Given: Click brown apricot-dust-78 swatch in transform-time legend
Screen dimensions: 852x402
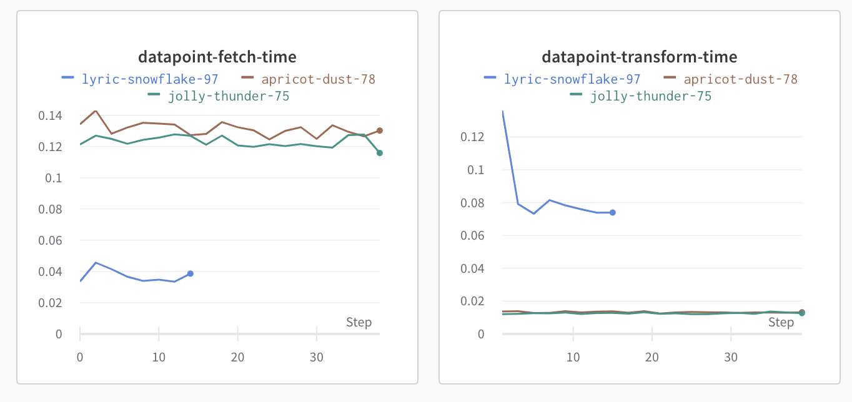Looking at the screenshot, I should 670,78.
